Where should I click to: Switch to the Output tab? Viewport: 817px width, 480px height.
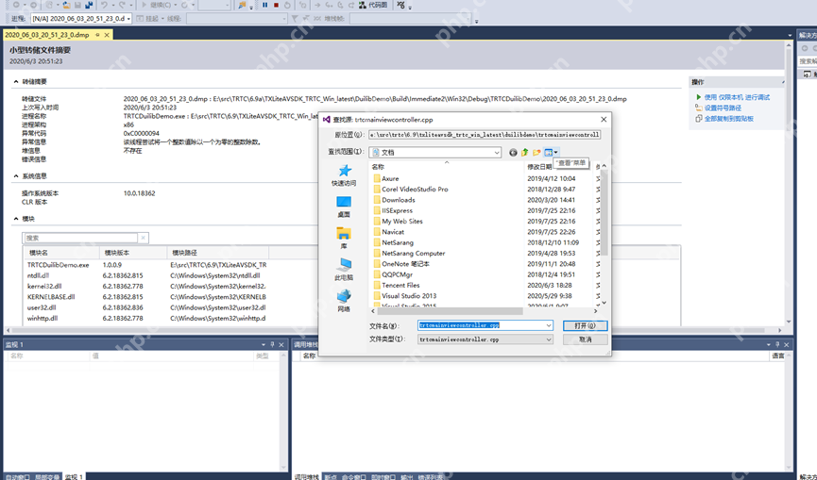point(407,476)
